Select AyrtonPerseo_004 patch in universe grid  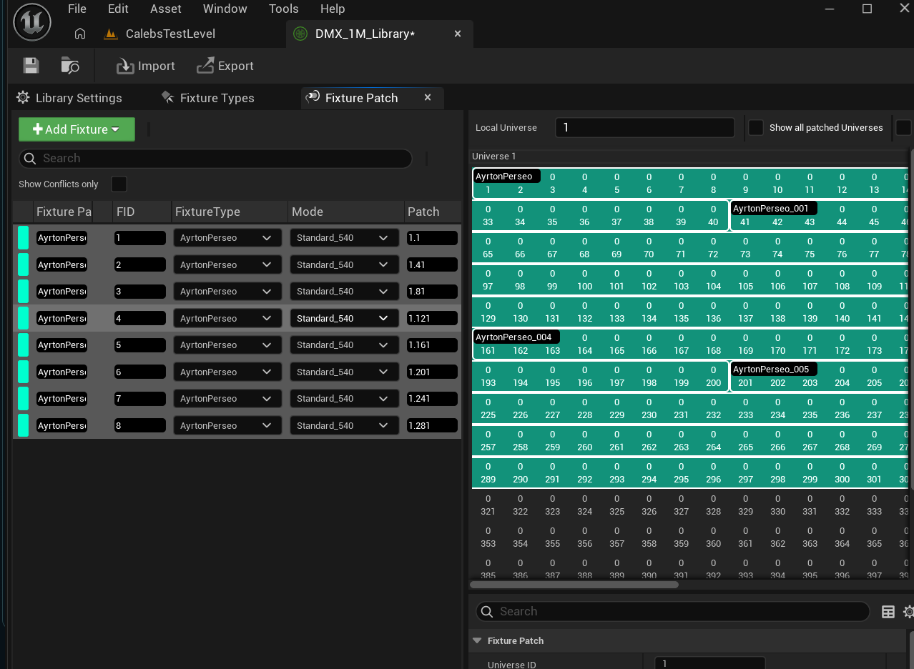tap(515, 337)
